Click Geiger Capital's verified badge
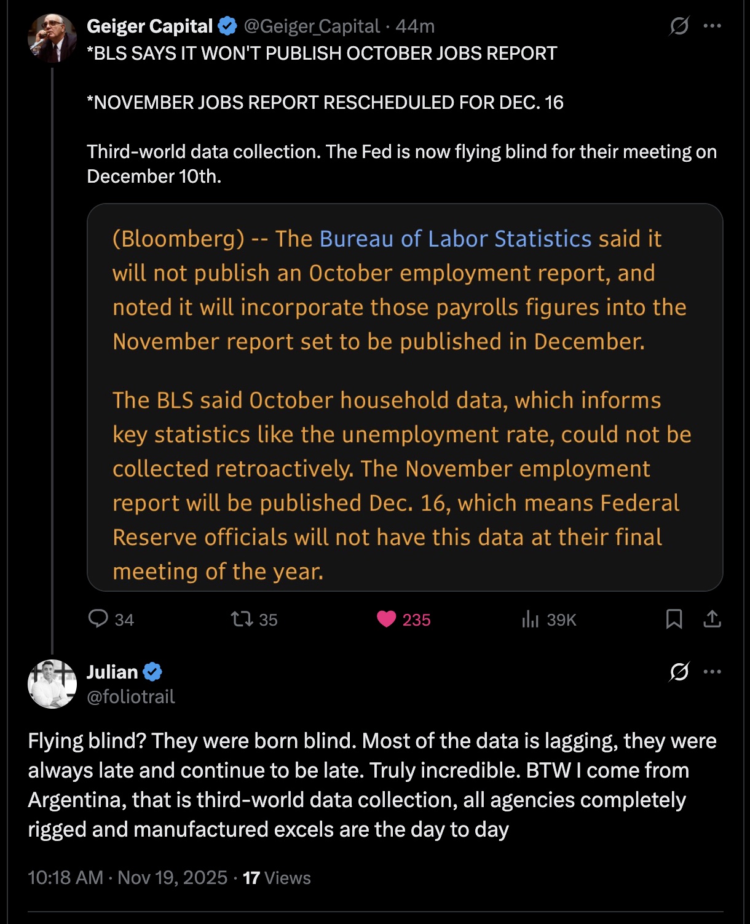This screenshot has height=924, width=750. coord(228,26)
